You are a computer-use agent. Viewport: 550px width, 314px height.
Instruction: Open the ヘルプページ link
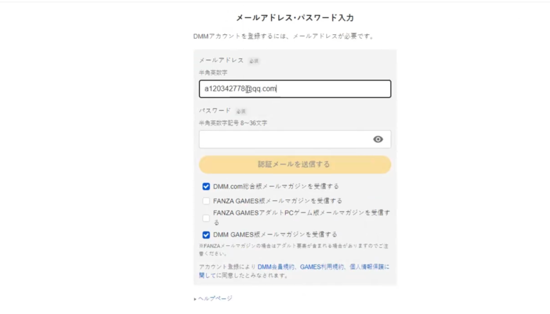tap(215, 298)
